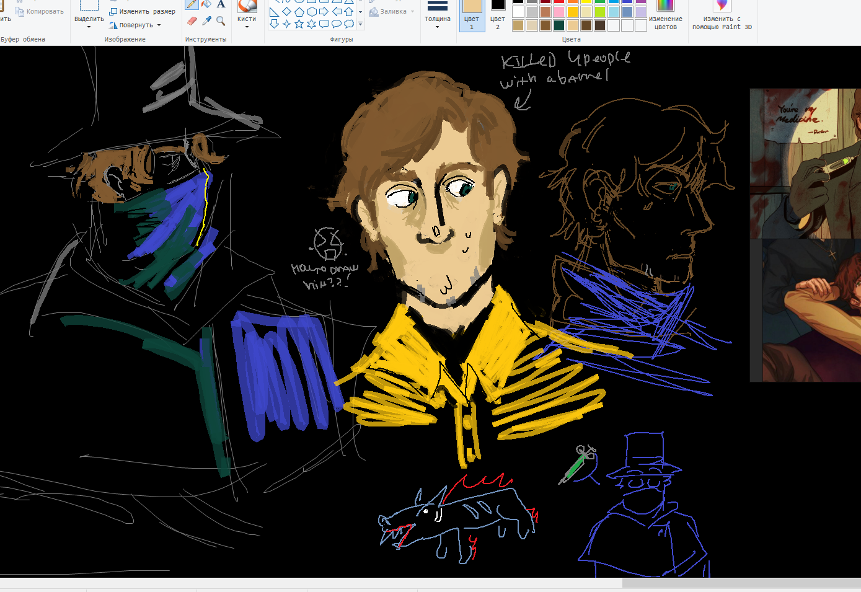Choose the Text tool letter A
This screenshot has width=861, height=592.
(x=221, y=4)
